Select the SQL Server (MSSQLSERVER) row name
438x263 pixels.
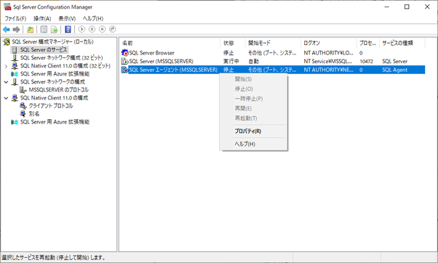click(162, 61)
